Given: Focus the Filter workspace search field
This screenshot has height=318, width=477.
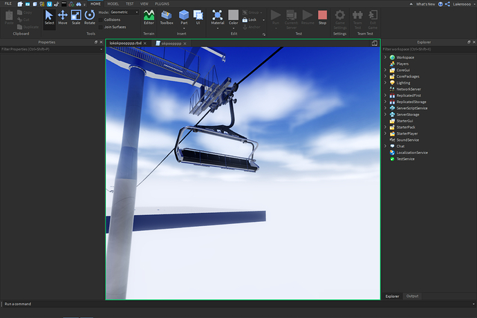Looking at the screenshot, I should pos(429,49).
